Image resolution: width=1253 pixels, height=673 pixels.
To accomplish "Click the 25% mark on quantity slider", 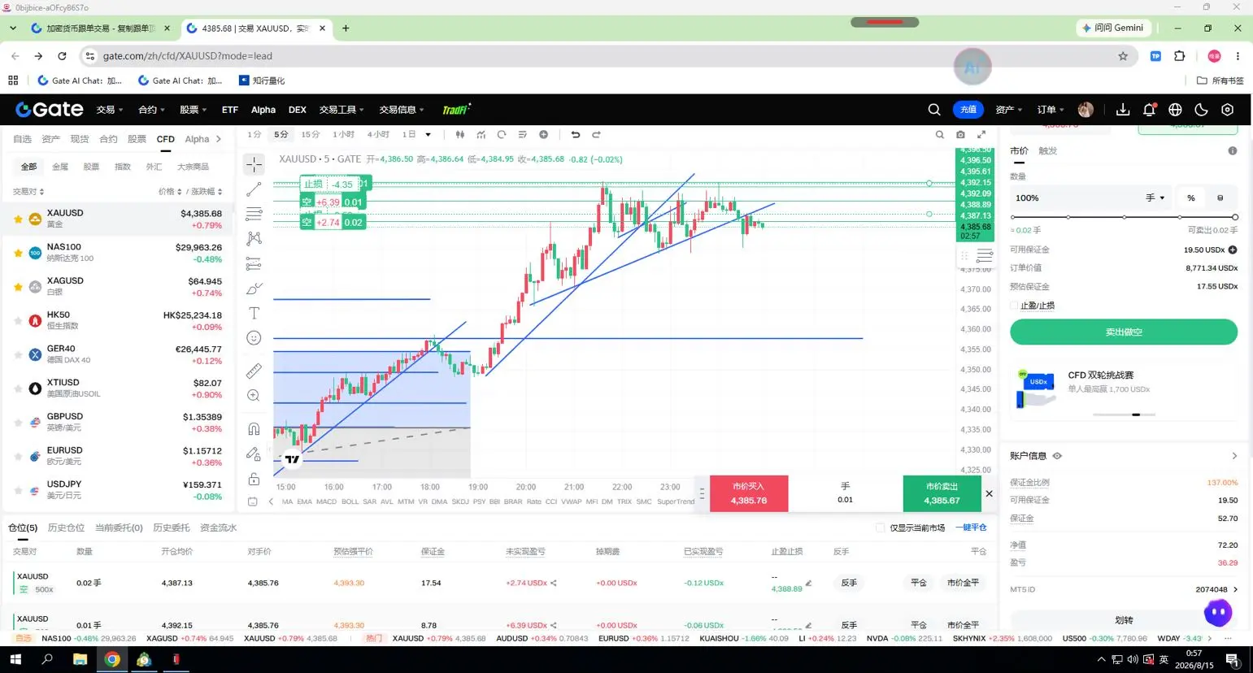I will (1068, 217).
